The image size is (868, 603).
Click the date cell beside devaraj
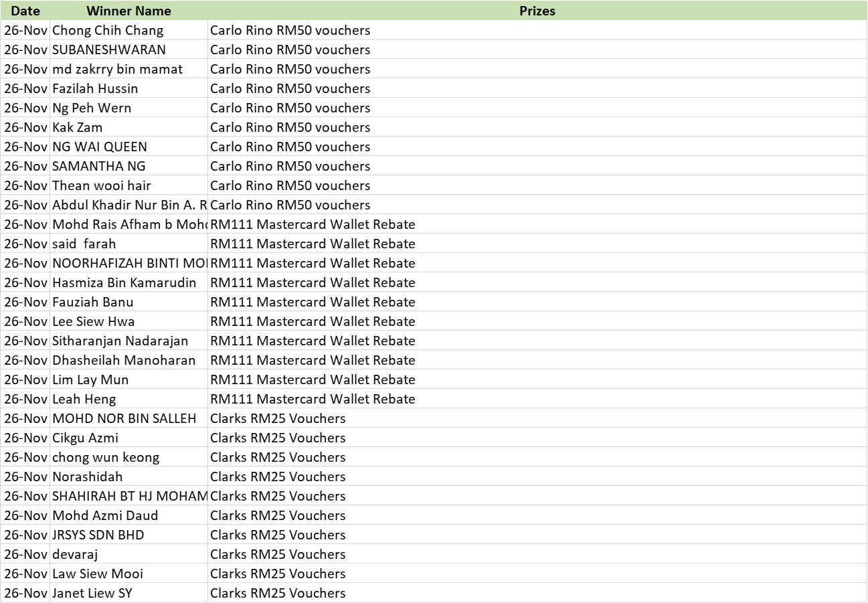(25, 555)
